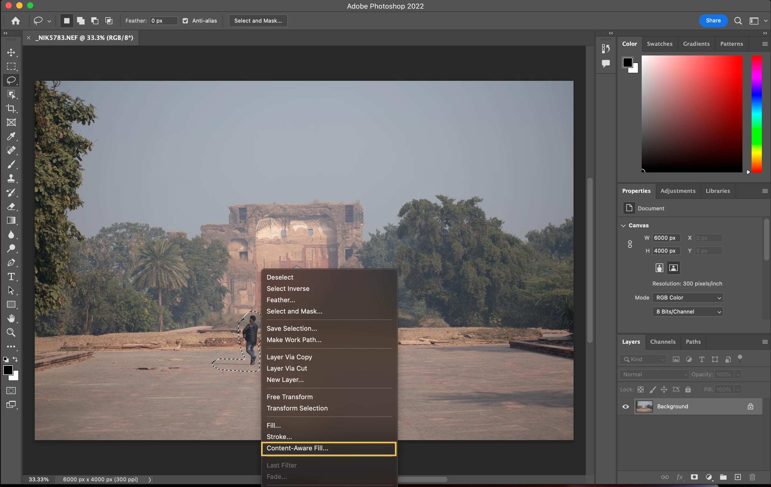Screen dimensions: 771x487
Task: Select the Horizontal Type tool
Action: (x=11, y=277)
